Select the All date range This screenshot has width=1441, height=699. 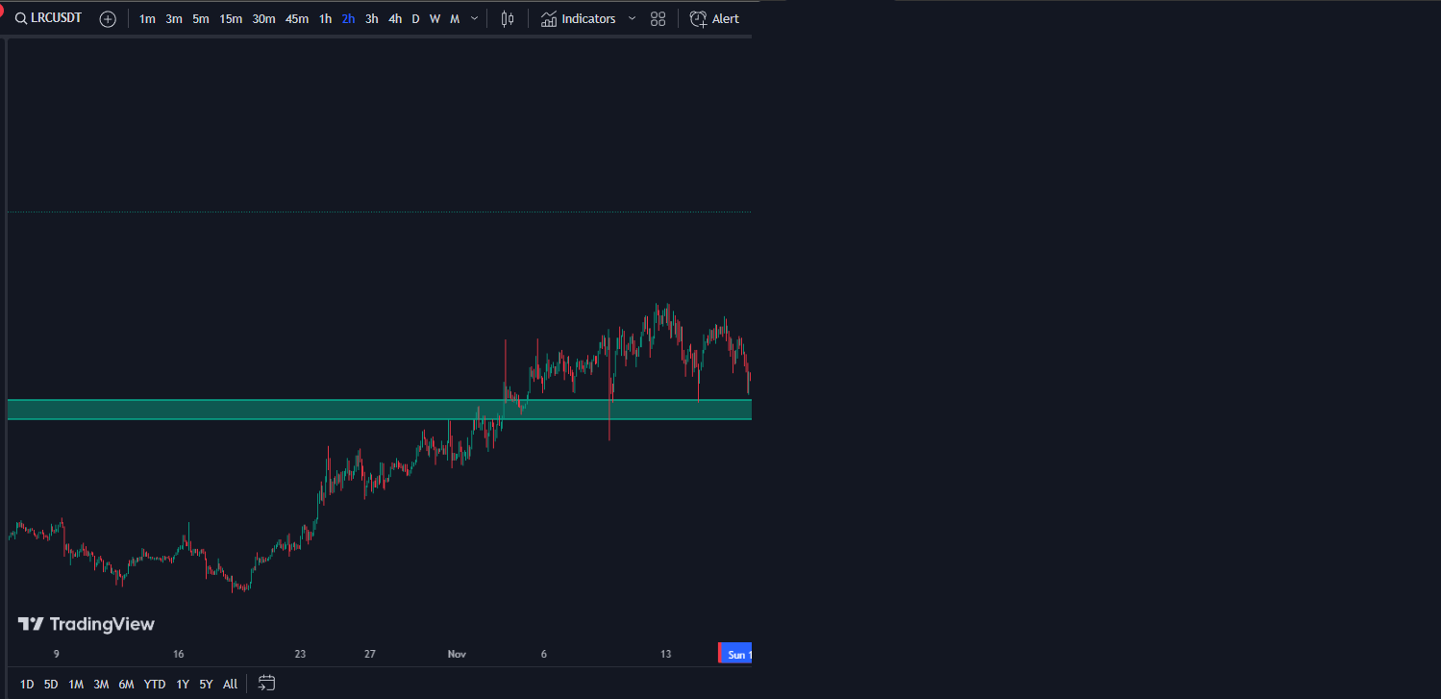[230, 685]
